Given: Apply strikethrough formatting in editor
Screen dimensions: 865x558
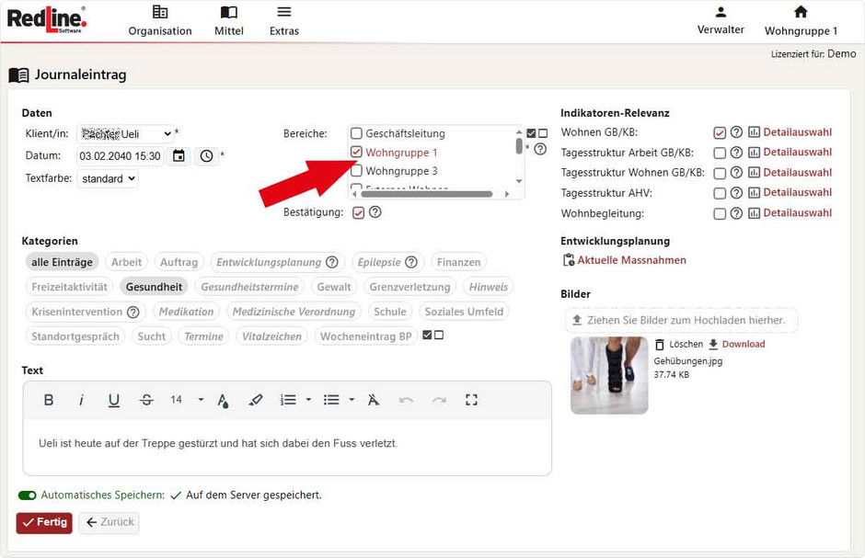Looking at the screenshot, I should pos(146,400).
